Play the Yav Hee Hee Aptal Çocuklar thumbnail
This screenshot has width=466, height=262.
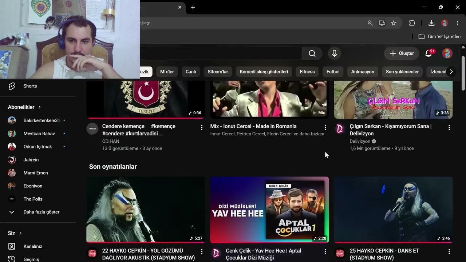click(269, 210)
